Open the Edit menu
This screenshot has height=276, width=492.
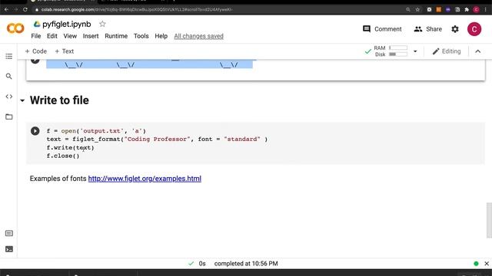[x=52, y=36]
